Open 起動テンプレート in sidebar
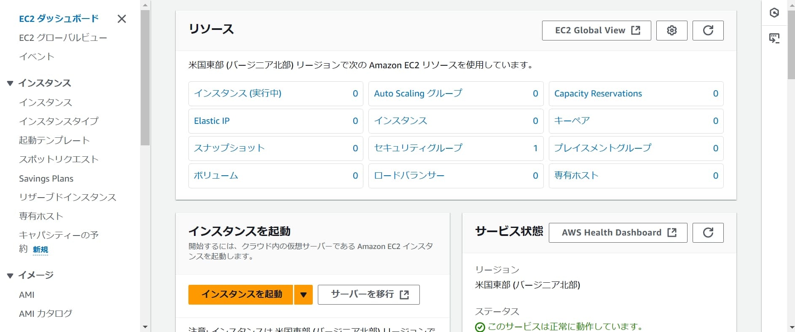Viewport: 795px width, 332px height. [54, 140]
